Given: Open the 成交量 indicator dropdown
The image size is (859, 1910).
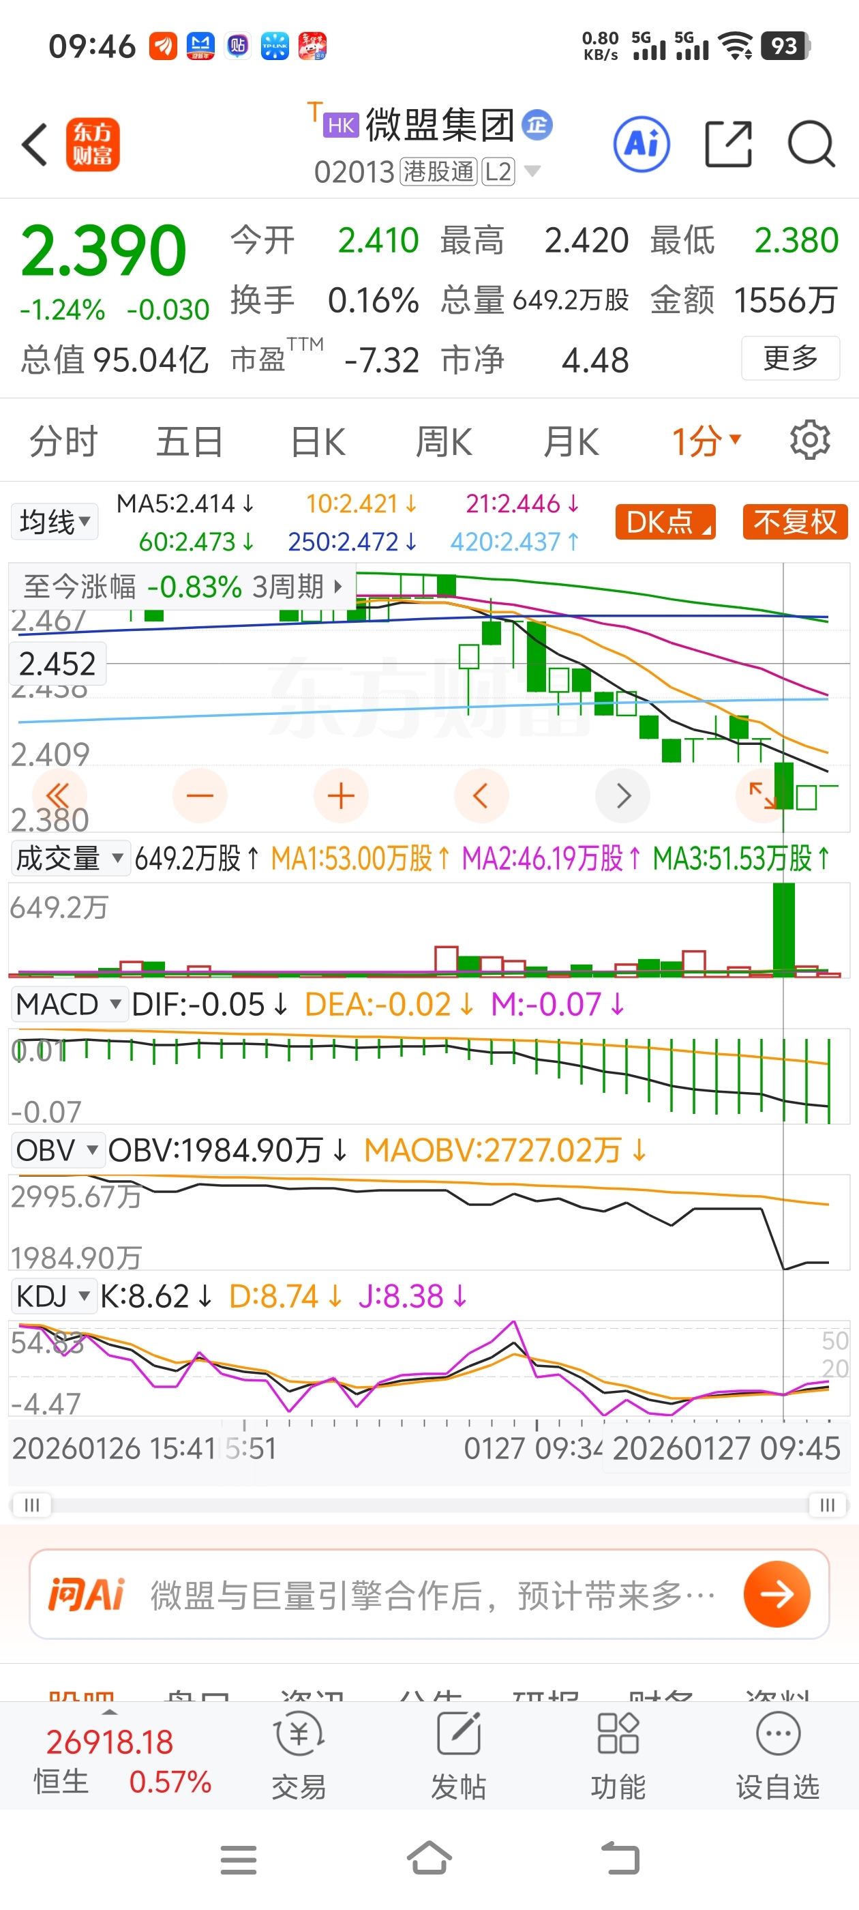Looking at the screenshot, I should click(x=70, y=858).
